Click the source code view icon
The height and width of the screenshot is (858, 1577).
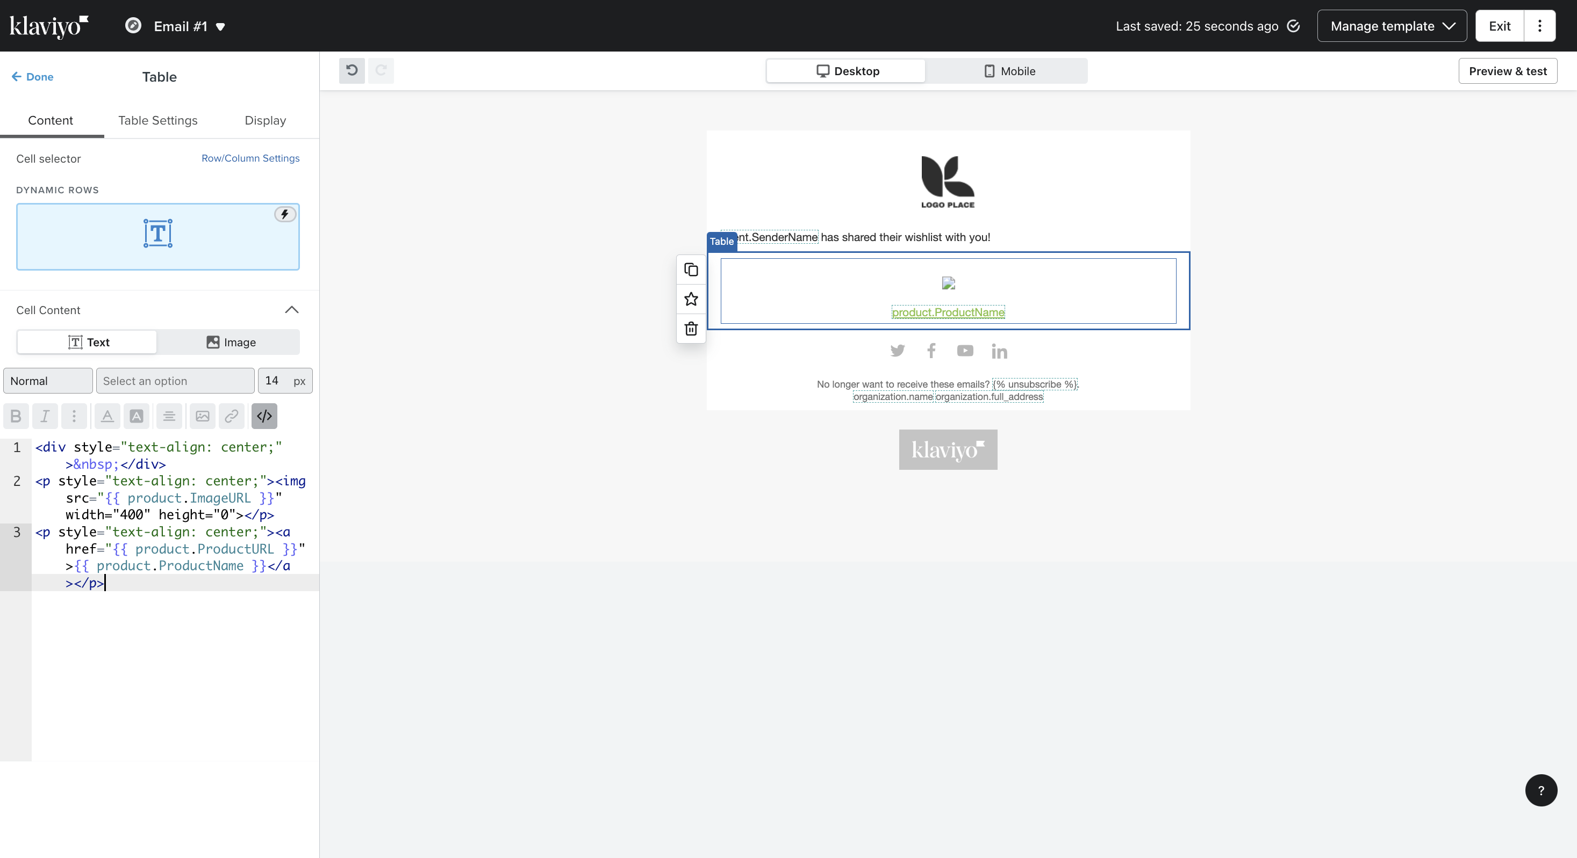(264, 417)
